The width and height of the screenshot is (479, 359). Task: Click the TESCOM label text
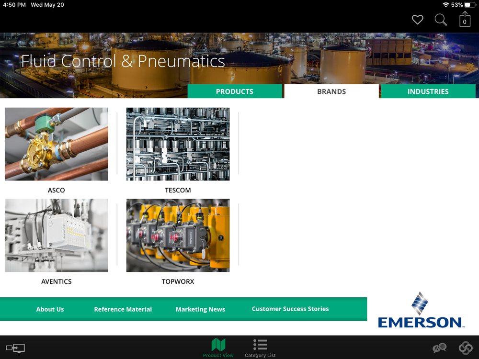[178, 190]
